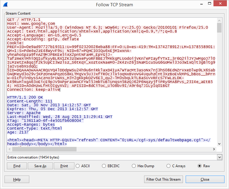This screenshot has height=189, width=229.
Task: Click the scroll up arrow
Action: point(219,21)
